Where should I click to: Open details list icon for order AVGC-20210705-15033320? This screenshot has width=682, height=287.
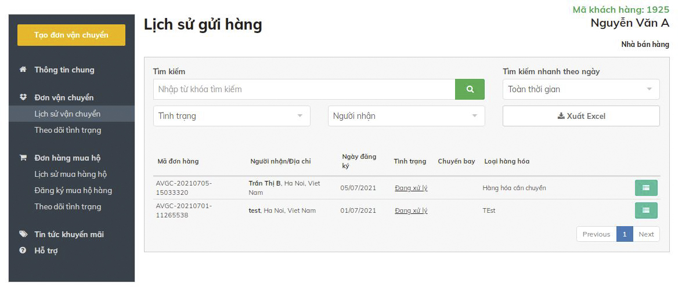click(646, 188)
